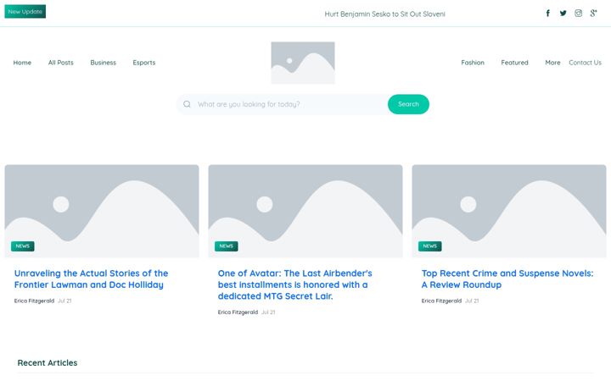Open the Avatar MTG Secret Lair article
Viewport: 611px width, 381px height.
295,284
